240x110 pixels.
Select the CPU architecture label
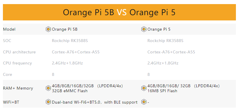click(19, 52)
